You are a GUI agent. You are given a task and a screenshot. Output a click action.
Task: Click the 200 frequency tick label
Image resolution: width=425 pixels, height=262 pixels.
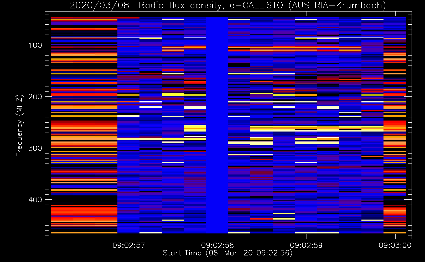[35, 97]
